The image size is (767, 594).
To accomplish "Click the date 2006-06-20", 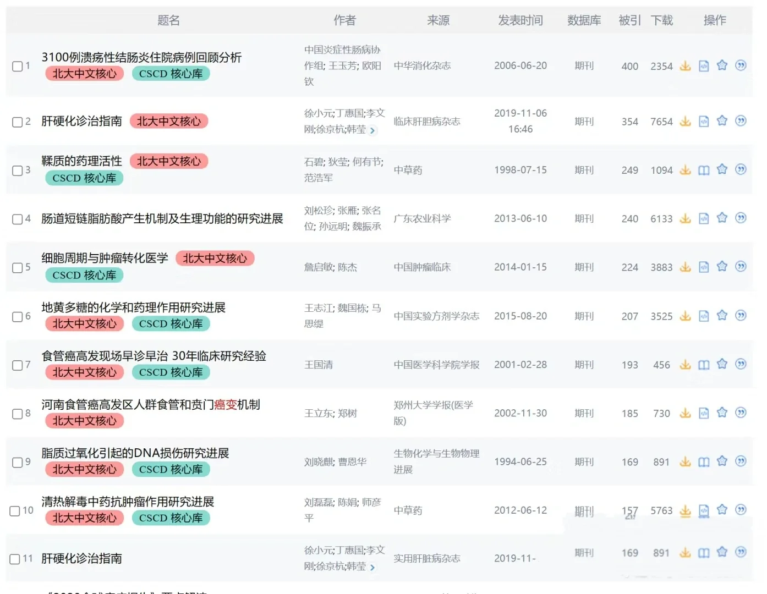I will 521,65.
